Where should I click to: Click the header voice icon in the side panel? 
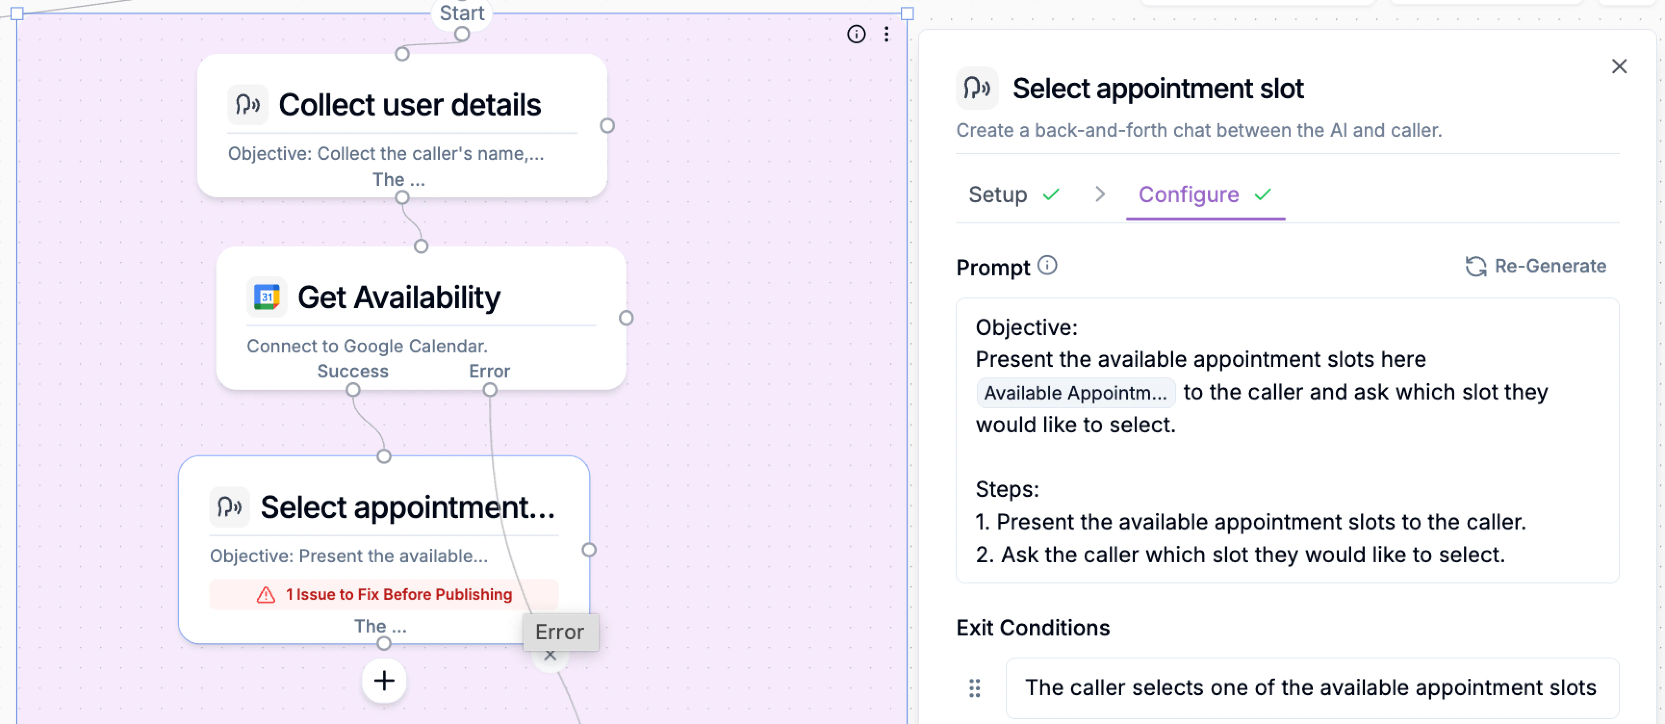[977, 88]
